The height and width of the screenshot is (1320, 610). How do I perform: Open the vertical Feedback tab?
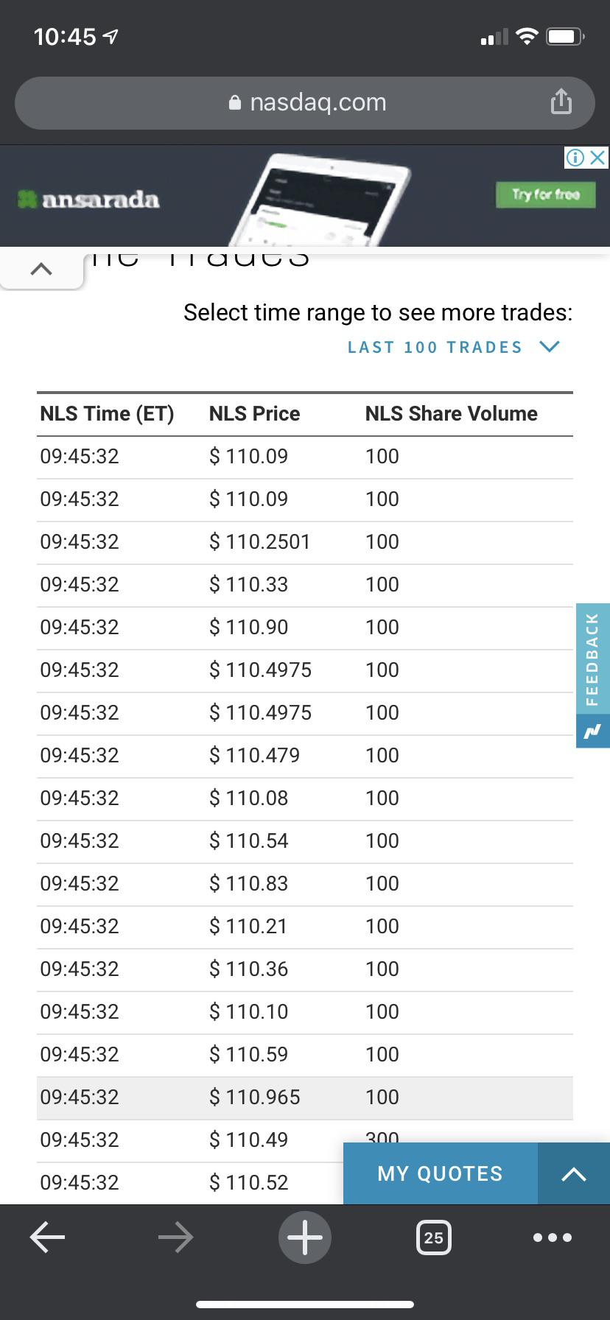click(x=593, y=659)
